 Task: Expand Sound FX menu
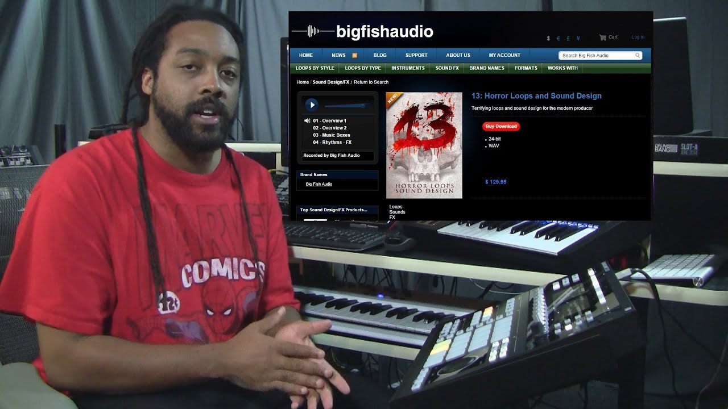(x=447, y=68)
